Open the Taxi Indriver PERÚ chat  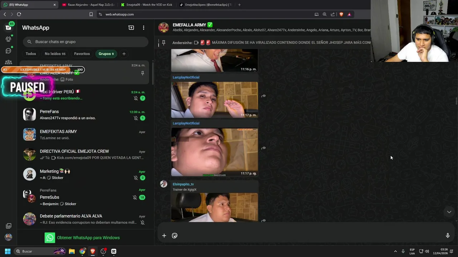click(86, 95)
